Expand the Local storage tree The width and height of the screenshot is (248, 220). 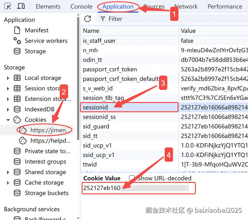(8, 78)
